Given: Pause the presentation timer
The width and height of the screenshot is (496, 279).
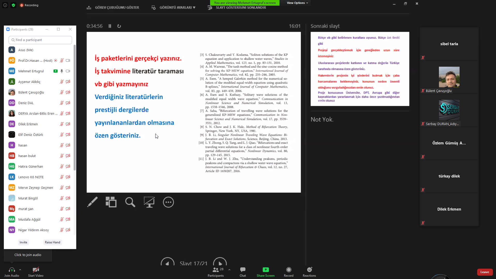Looking at the screenshot, I should tap(110, 26).
